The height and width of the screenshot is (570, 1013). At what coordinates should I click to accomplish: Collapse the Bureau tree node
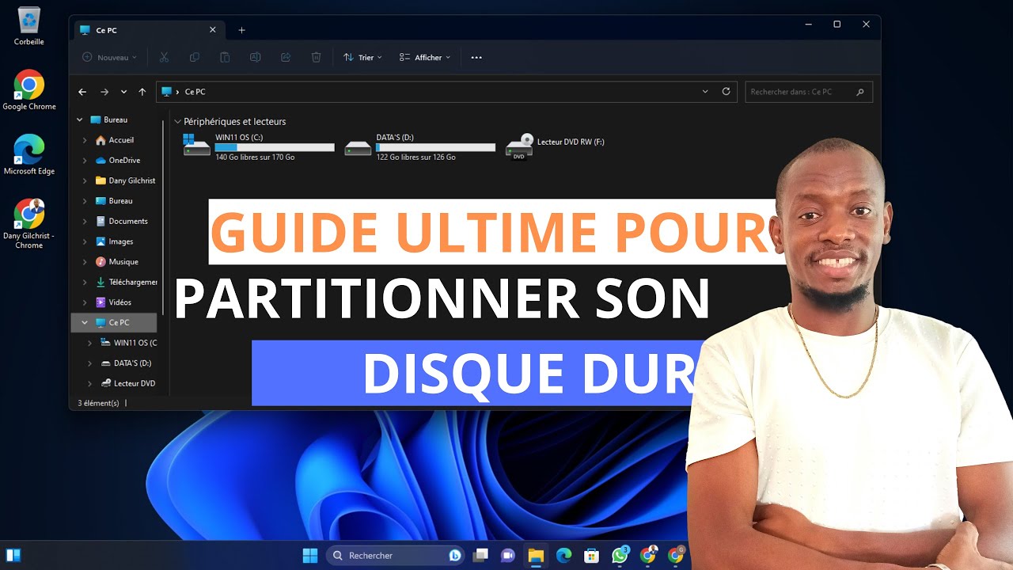tap(80, 120)
